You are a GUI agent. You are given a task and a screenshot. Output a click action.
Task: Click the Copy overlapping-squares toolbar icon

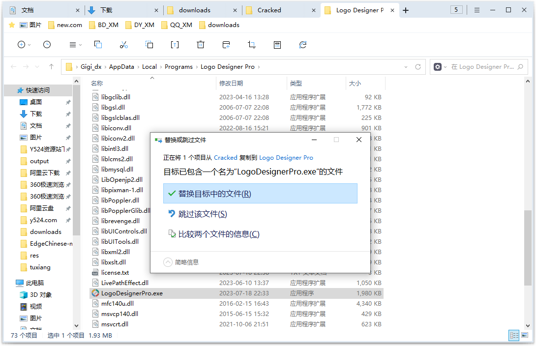(98, 45)
